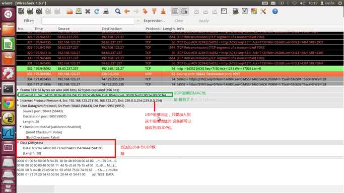Click the Filter text input field
Viewport: 344px width, 193px height.
tap(88, 21)
